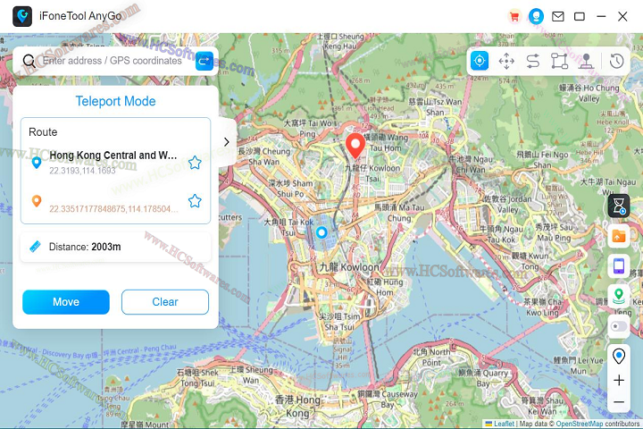
Task: Select the multi-spot route mode icon
Action: (x=559, y=61)
